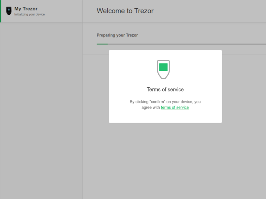
Task: Click the Trezor device icon in sidebar
Action: pos(9,11)
